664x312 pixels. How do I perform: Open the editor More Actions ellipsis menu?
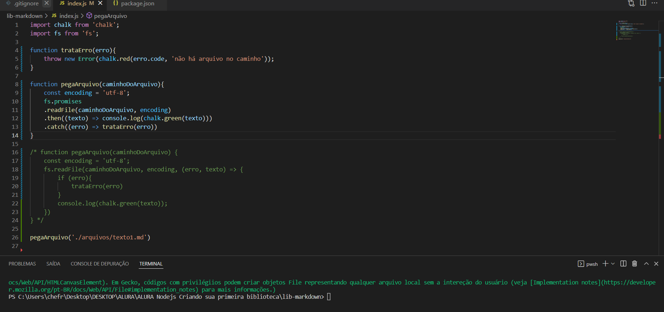pos(654,3)
